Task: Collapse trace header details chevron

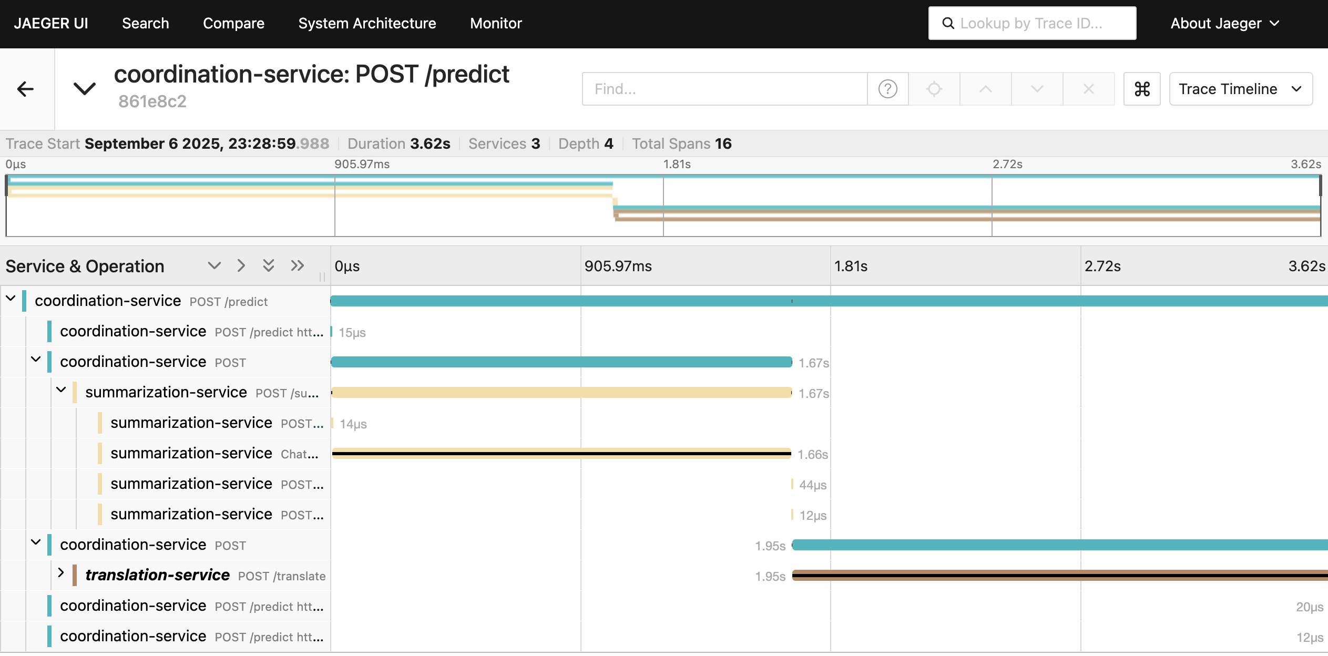Action: 85,88
